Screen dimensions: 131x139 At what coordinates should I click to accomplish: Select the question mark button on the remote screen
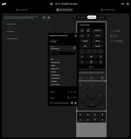tap(88, 36)
